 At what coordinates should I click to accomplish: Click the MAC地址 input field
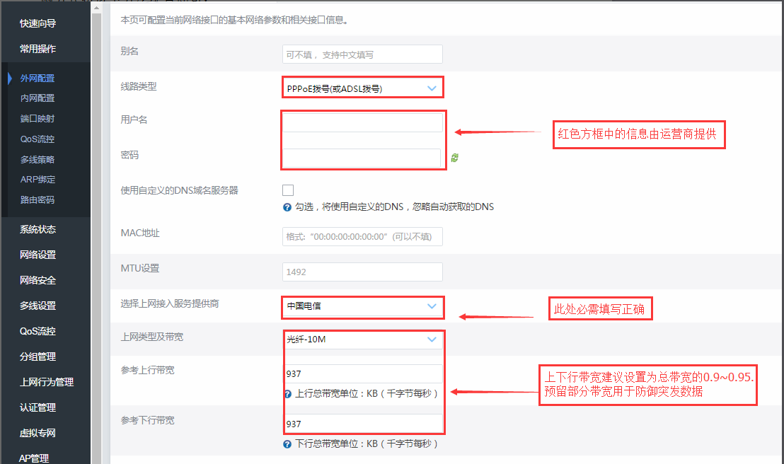point(362,236)
